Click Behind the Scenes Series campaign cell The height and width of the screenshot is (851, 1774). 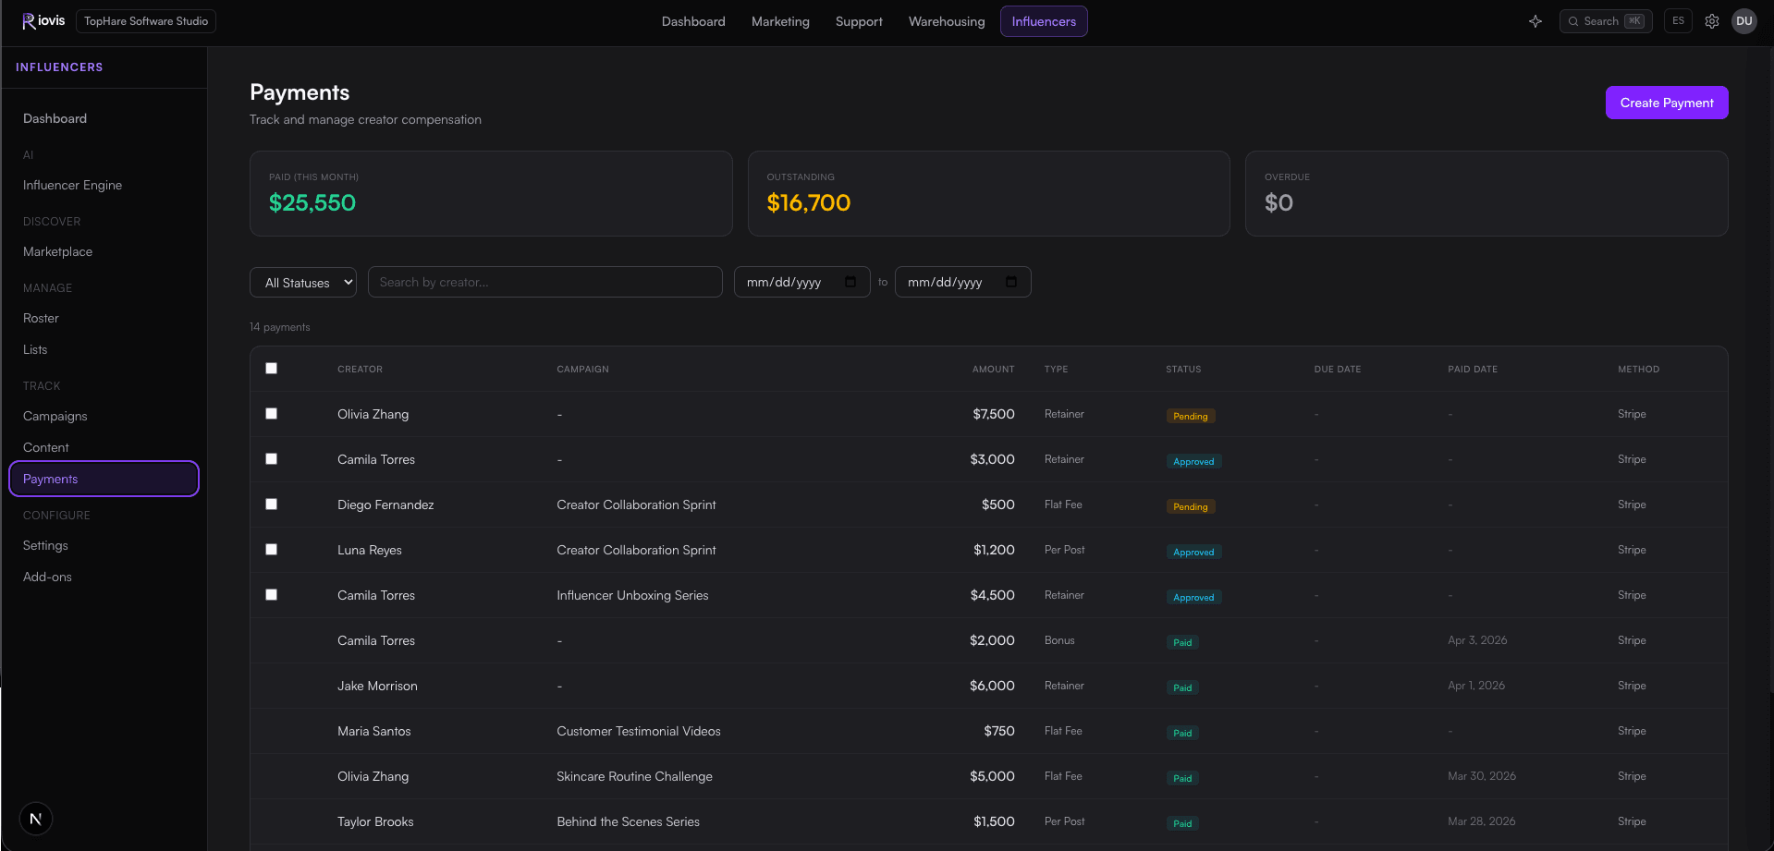[628, 821]
